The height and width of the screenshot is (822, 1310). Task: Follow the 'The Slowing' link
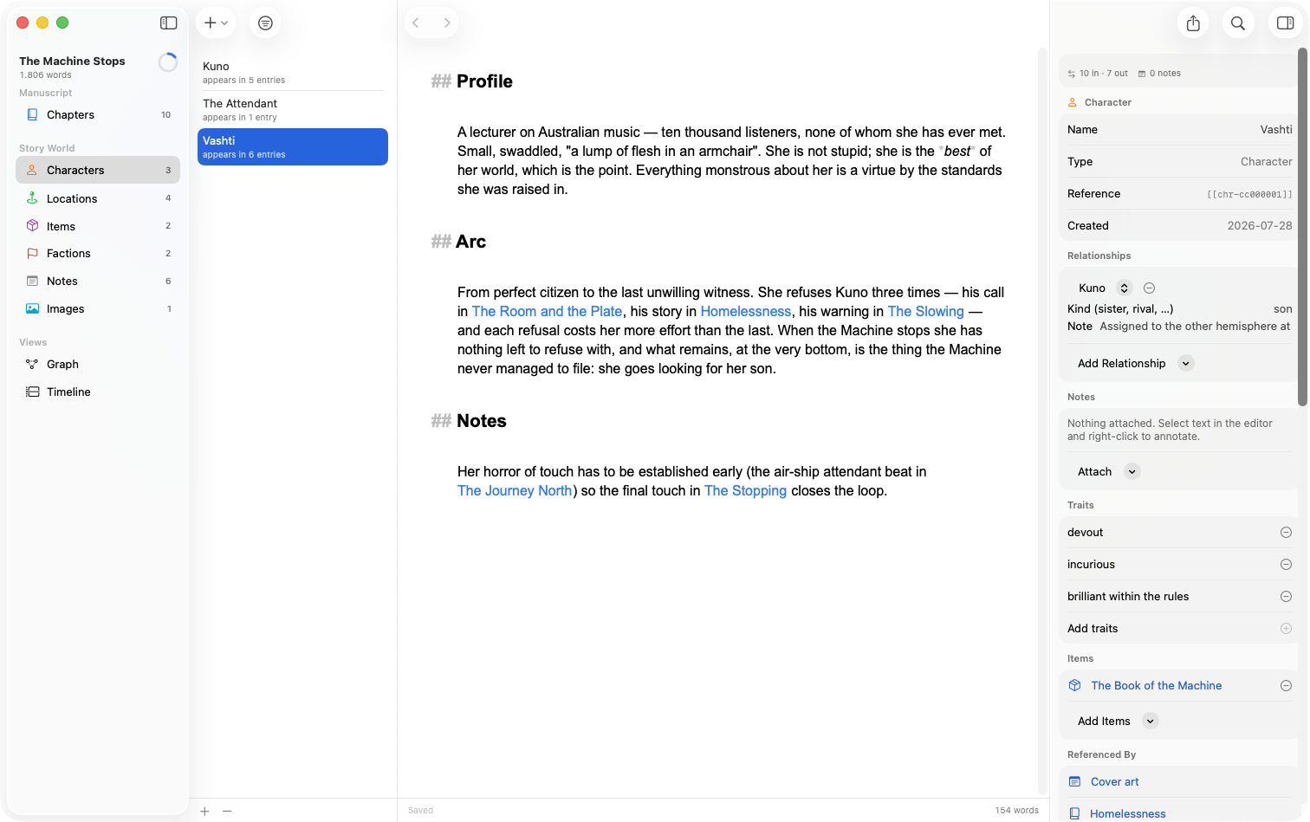click(x=926, y=312)
